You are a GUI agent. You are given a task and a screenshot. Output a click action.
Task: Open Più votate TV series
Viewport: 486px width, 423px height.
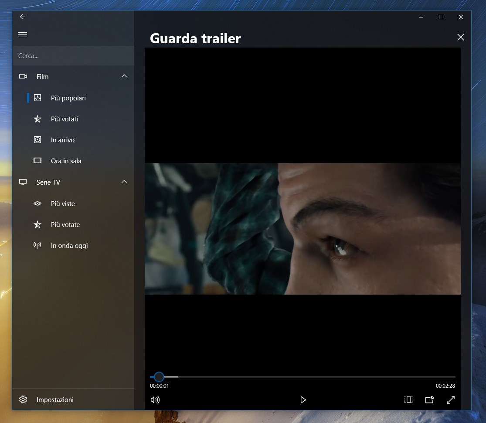65,225
